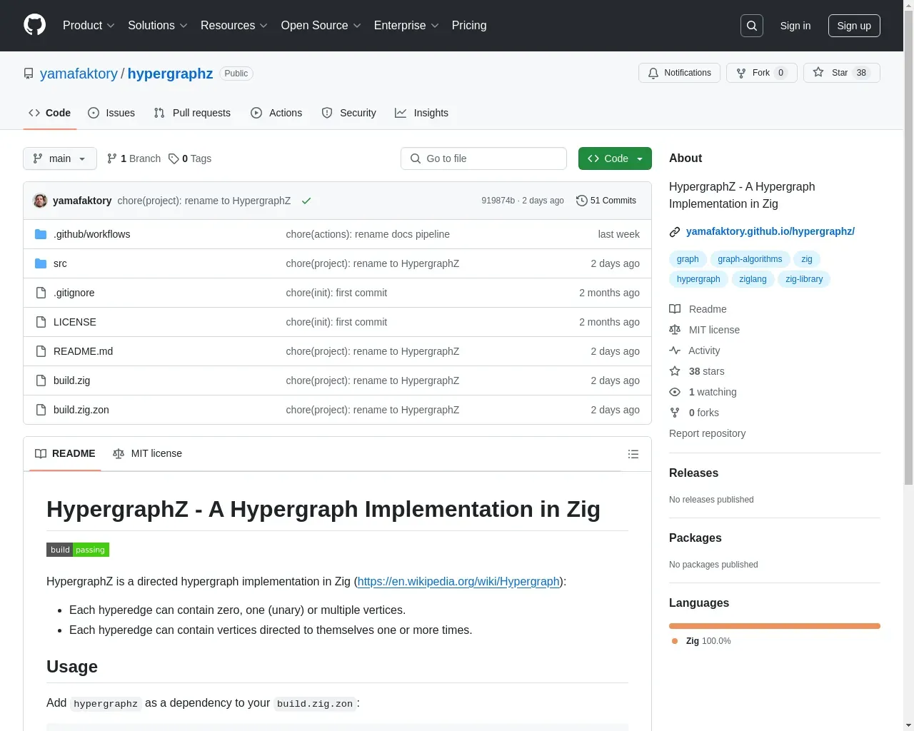The height and width of the screenshot is (731, 914).
Task: Open the green Code dropdown button
Action: 615,158
